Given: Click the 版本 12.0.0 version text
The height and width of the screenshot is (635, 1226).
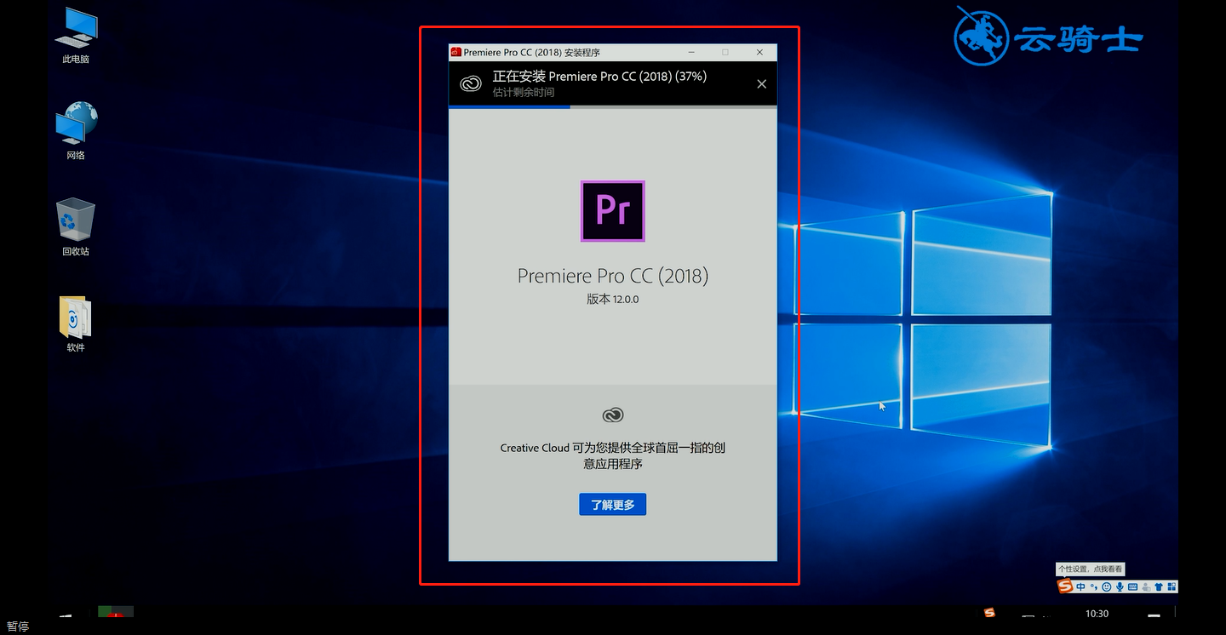Looking at the screenshot, I should (x=612, y=299).
